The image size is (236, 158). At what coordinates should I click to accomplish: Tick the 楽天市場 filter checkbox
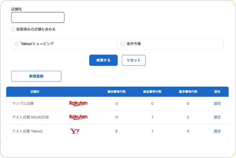122,44
